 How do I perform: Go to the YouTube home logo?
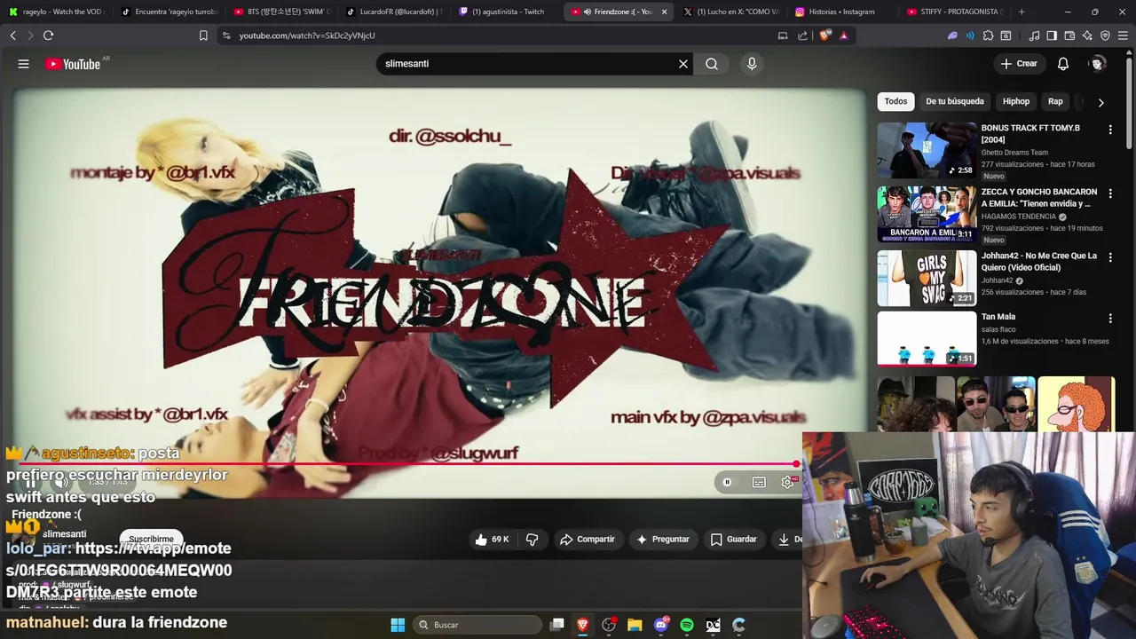point(73,64)
